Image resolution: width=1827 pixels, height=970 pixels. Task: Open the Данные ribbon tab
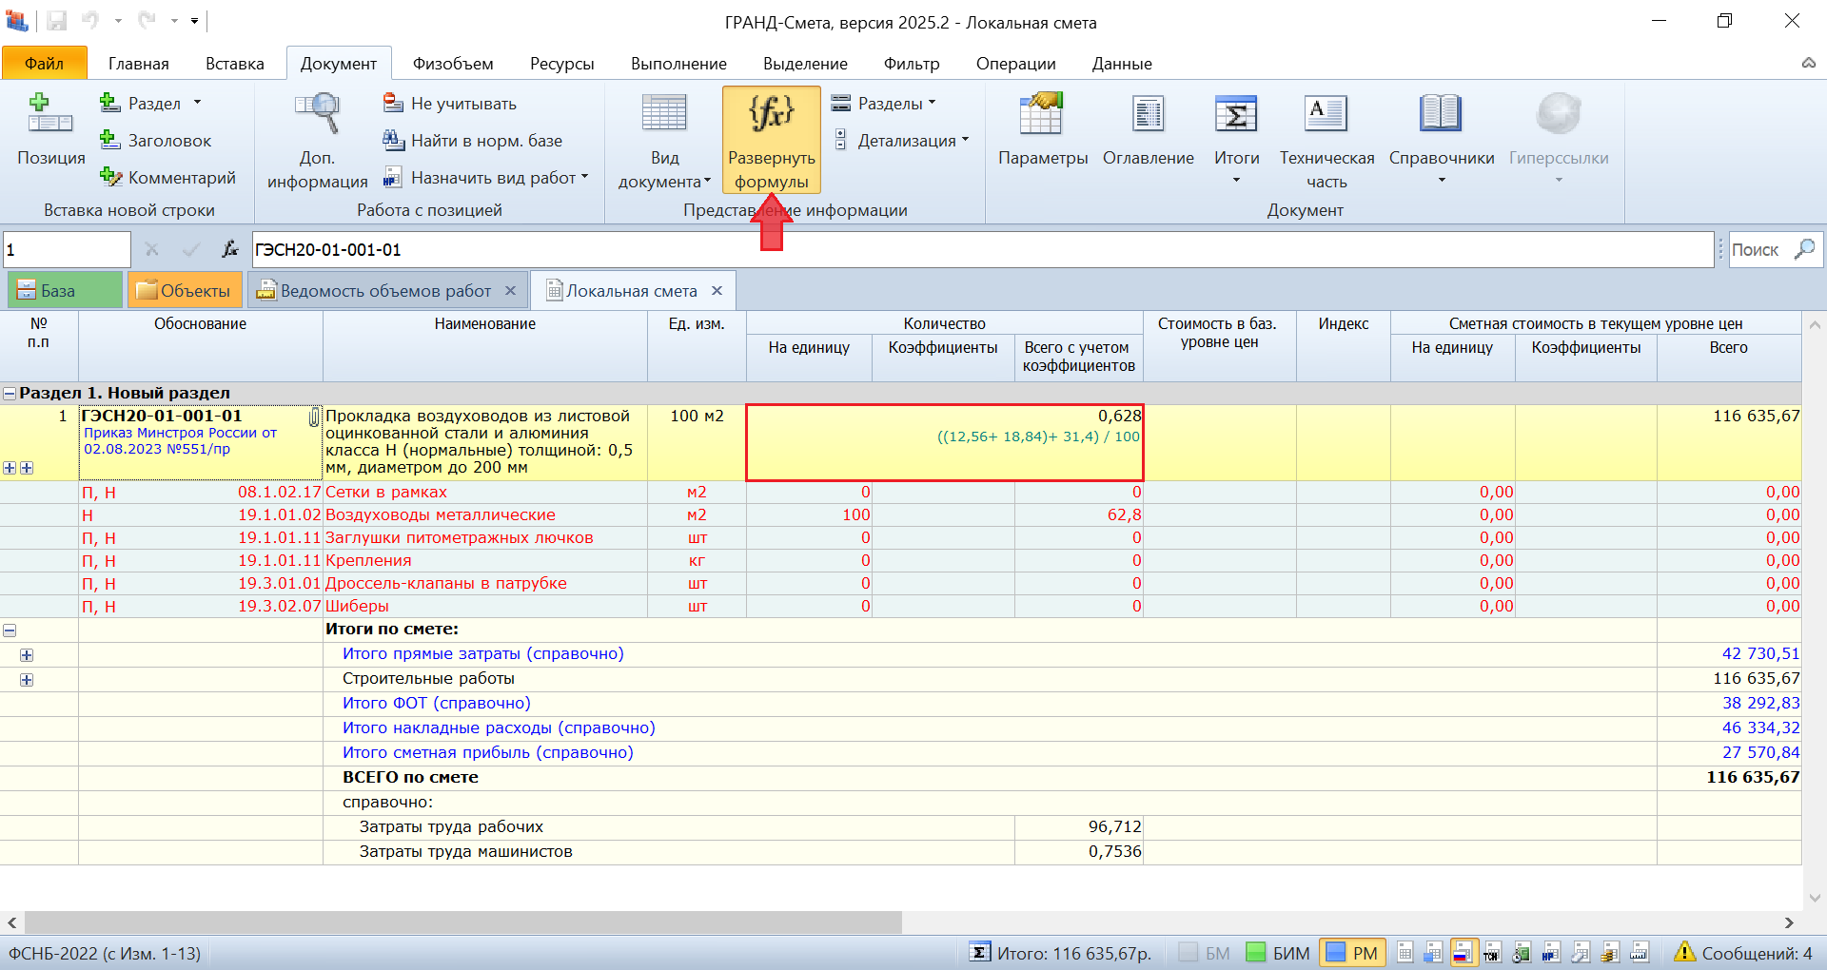pos(1122,64)
